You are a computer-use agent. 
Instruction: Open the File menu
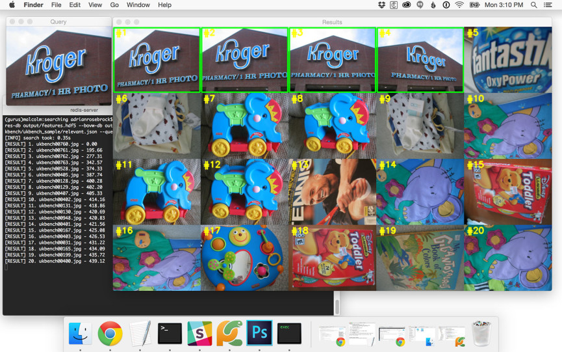click(x=57, y=5)
